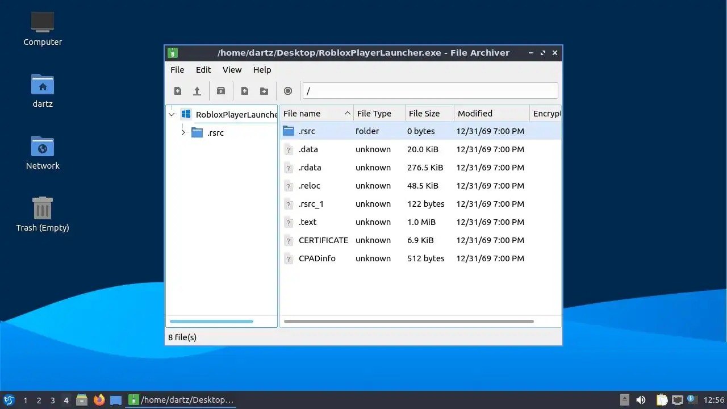727x409 pixels.
Task: Click the Add folder toolbar icon
Action: click(x=264, y=91)
